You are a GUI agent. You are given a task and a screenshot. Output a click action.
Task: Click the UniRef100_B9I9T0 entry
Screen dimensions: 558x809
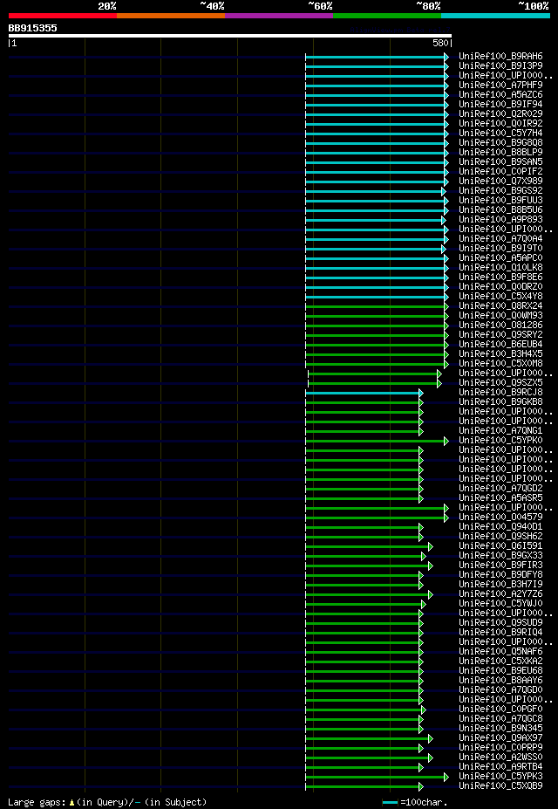point(500,248)
